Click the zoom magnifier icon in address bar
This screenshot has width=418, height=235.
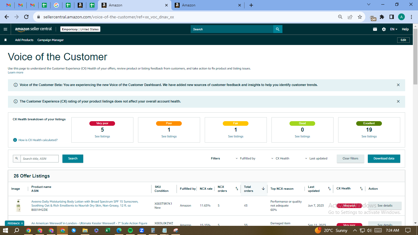point(340,17)
